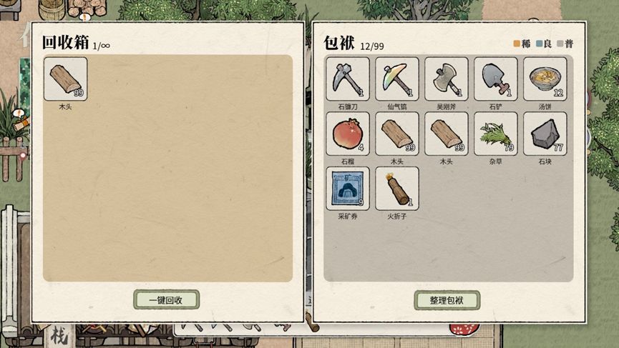Click the 整理包袱 sort backpack button
The width and height of the screenshot is (619, 348).
pyautogui.click(x=447, y=300)
